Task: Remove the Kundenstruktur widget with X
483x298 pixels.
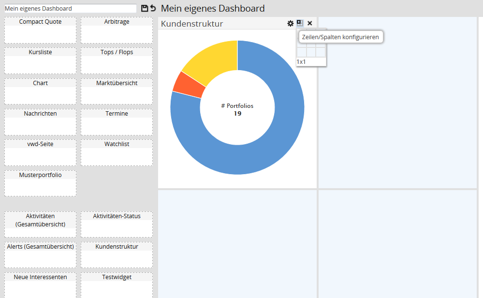Action: click(310, 23)
